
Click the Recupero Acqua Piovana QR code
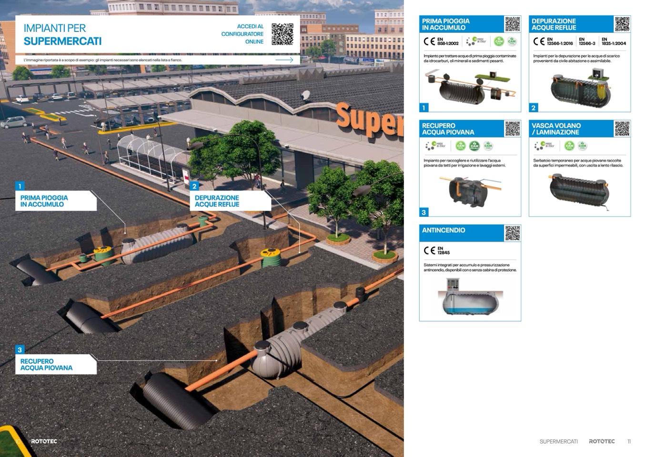(x=512, y=129)
